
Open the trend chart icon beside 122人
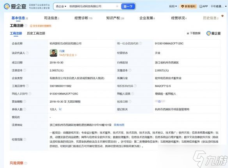pos(61,109)
